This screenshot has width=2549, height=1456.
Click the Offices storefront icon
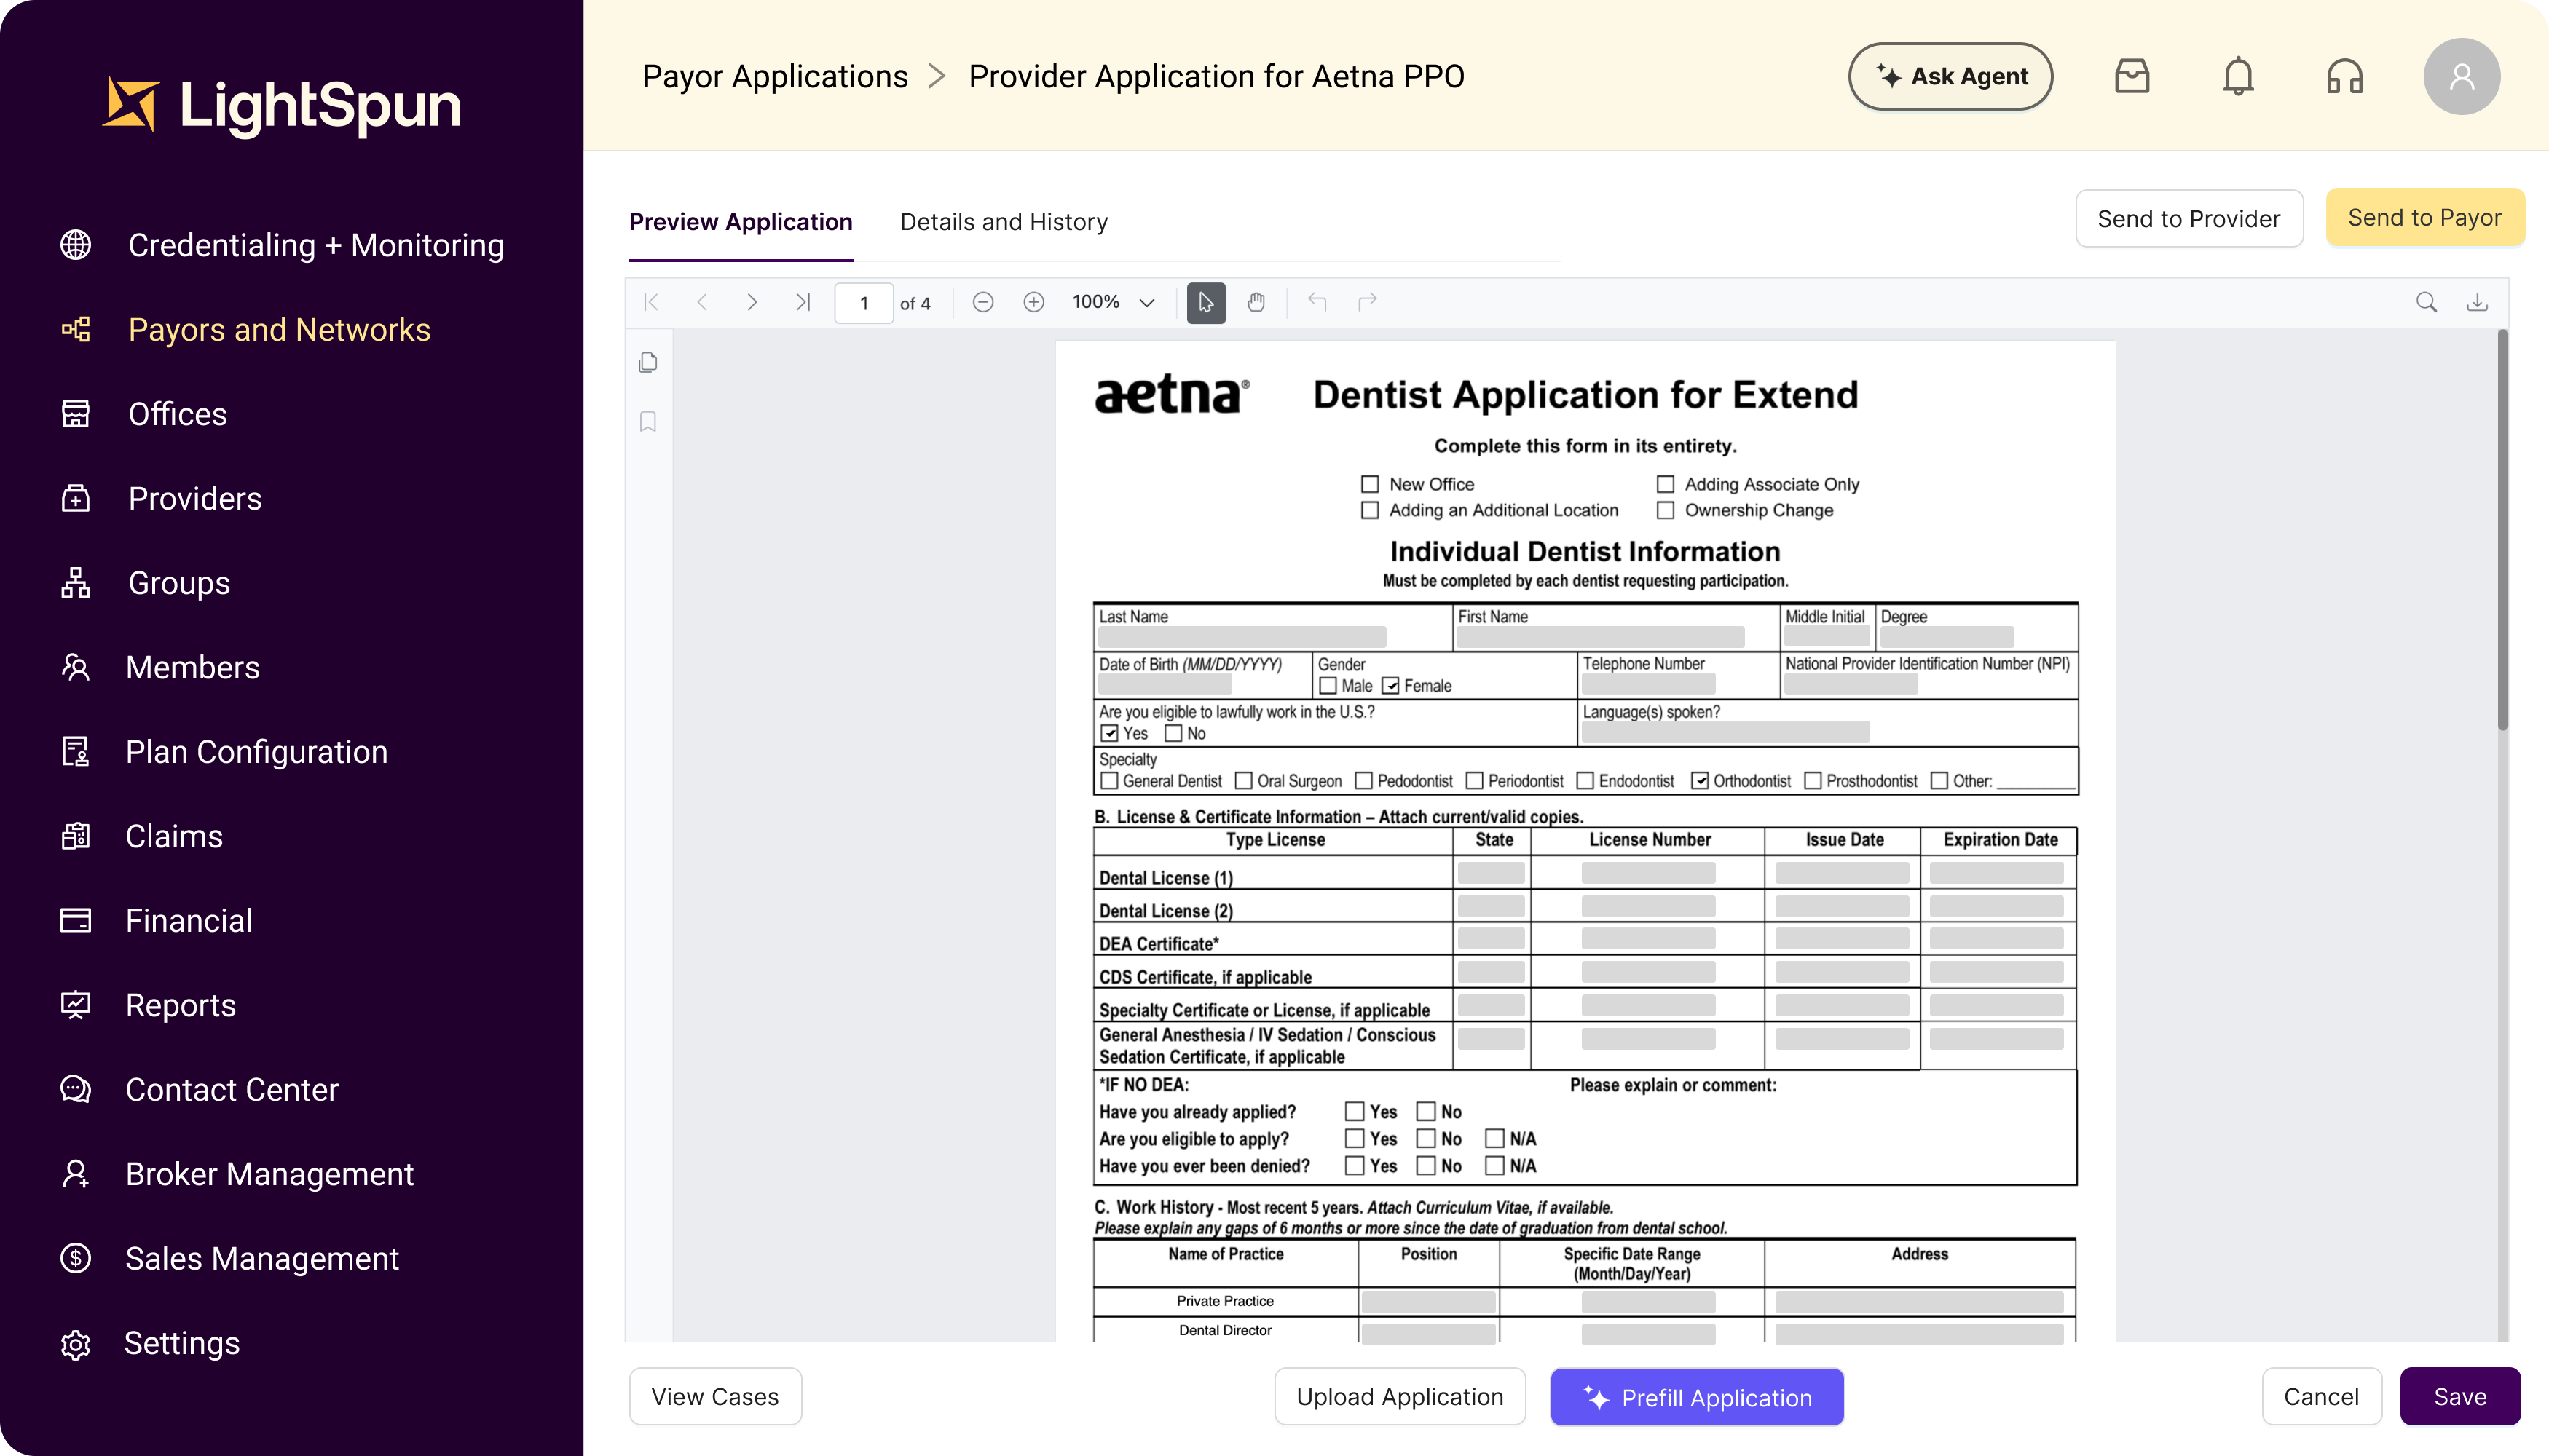(76, 414)
